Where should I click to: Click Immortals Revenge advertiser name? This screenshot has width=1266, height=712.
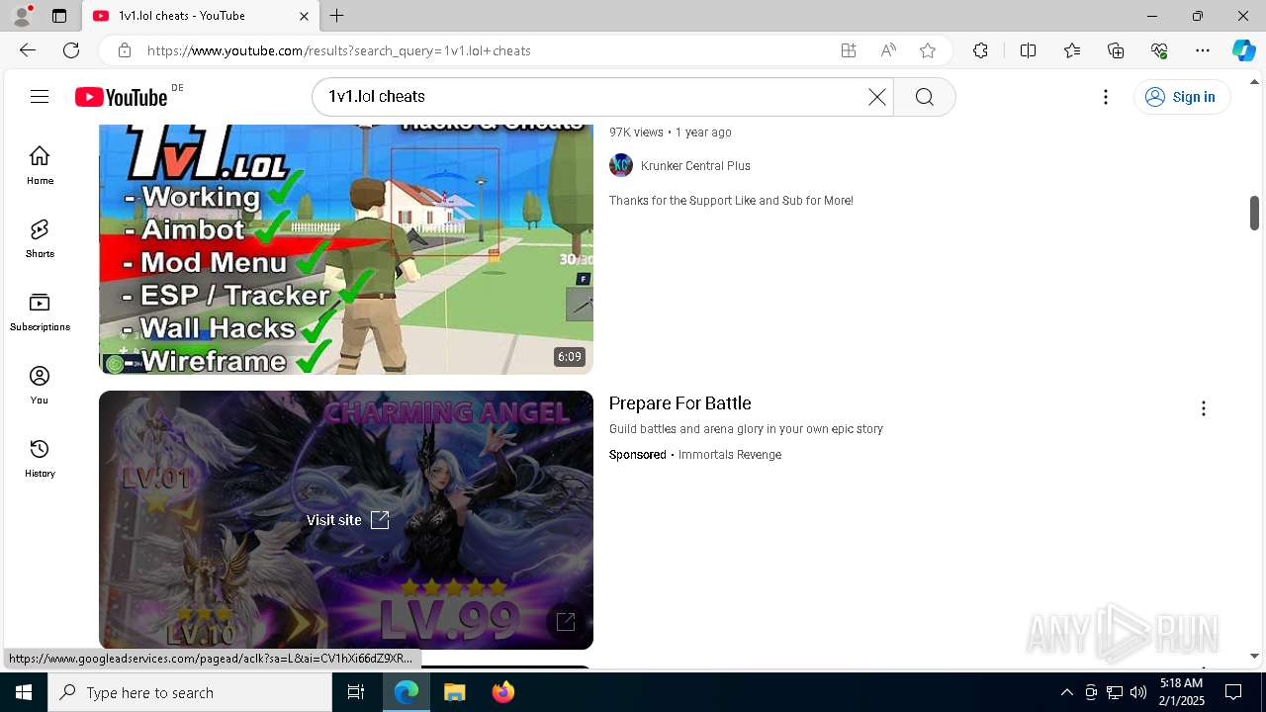pyautogui.click(x=730, y=455)
